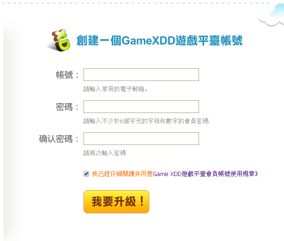The height and width of the screenshot is (241, 284).
Task: Click the orange 我已經仔細閱讀并同意 agreement text
Action: point(122,174)
